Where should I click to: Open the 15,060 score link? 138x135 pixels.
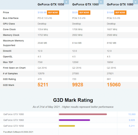click(132, 114)
